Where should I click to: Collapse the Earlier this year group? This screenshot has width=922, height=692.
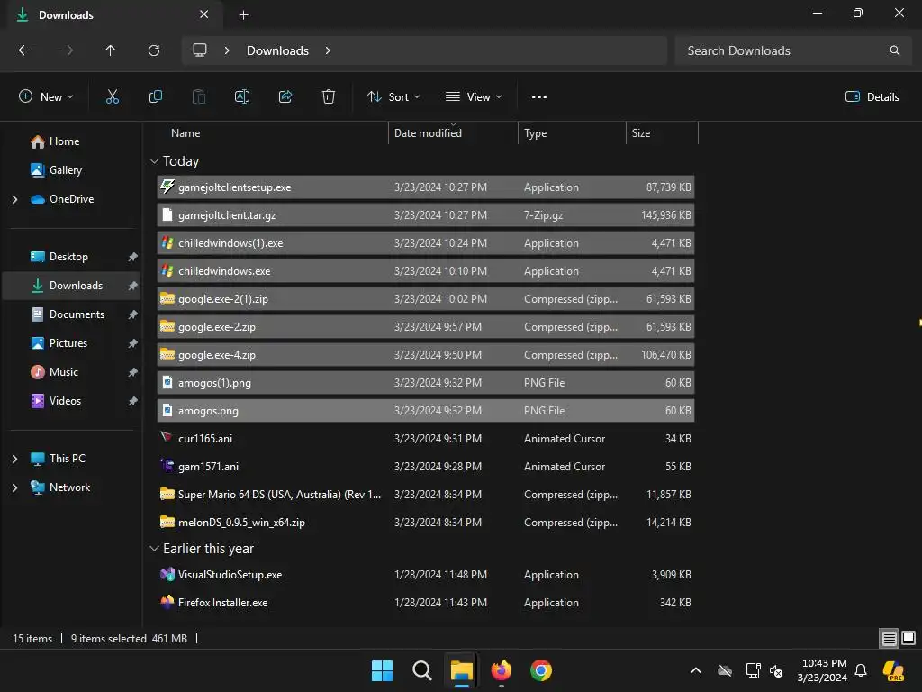[154, 549]
